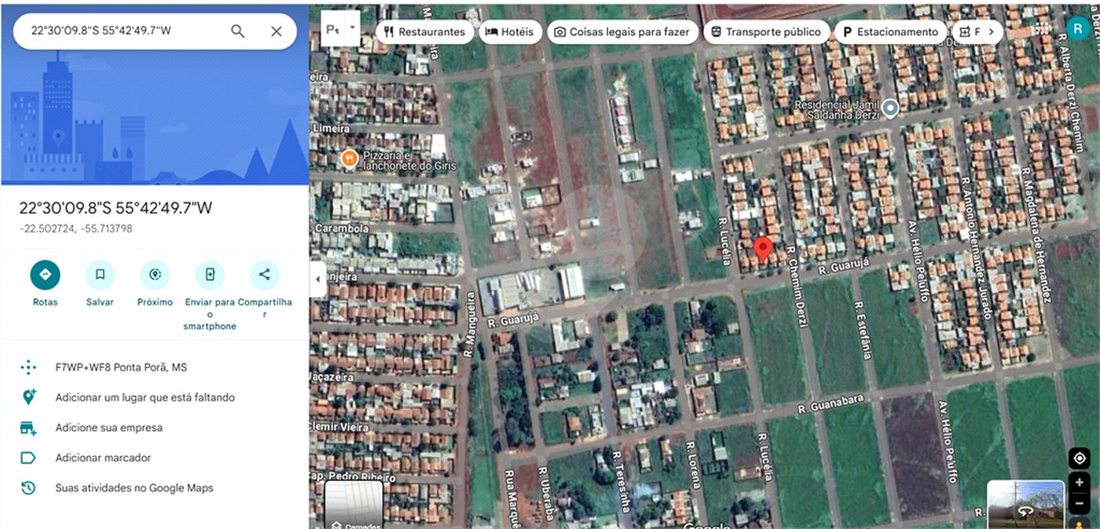Open the account avatar R
This screenshot has width=1100, height=529.
click(x=1077, y=29)
